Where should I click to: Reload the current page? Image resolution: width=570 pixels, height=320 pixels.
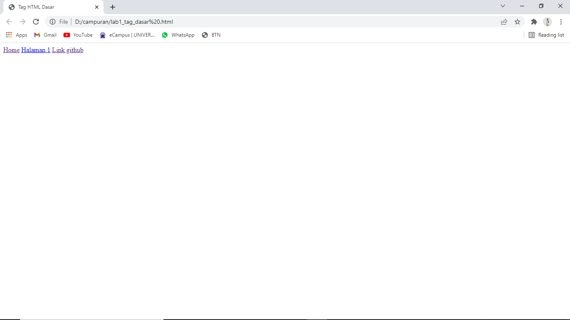click(36, 22)
